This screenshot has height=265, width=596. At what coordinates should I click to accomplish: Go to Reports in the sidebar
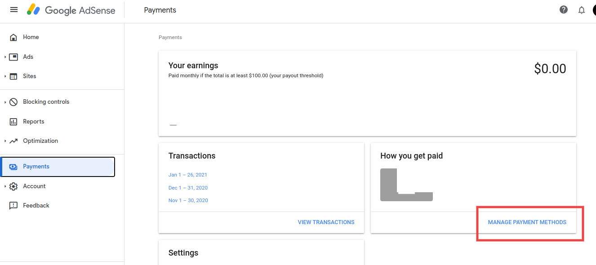tap(34, 122)
